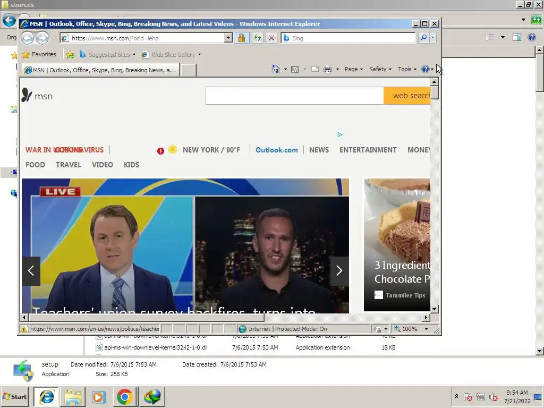Open the Favorites star button
This screenshot has height=408, width=544.
(39, 55)
